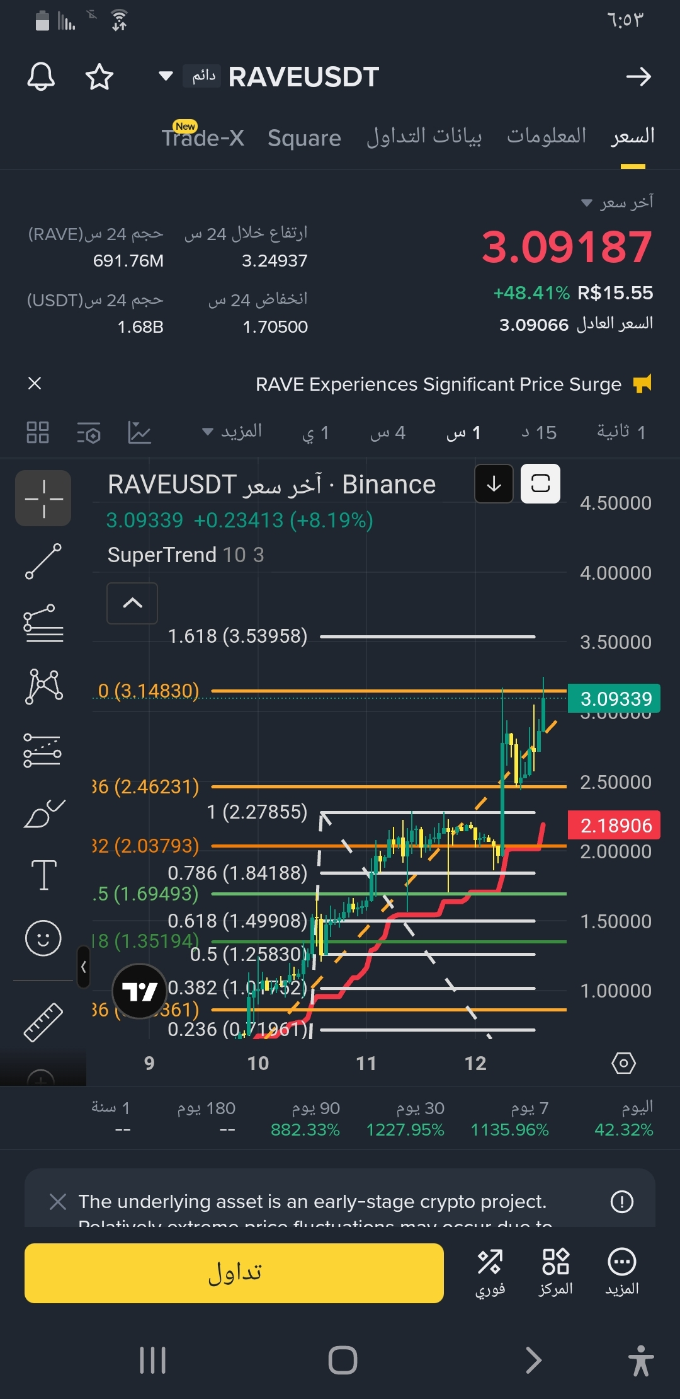The width and height of the screenshot is (680, 1399).
Task: Select the 15 د timeframe
Action: (x=539, y=433)
